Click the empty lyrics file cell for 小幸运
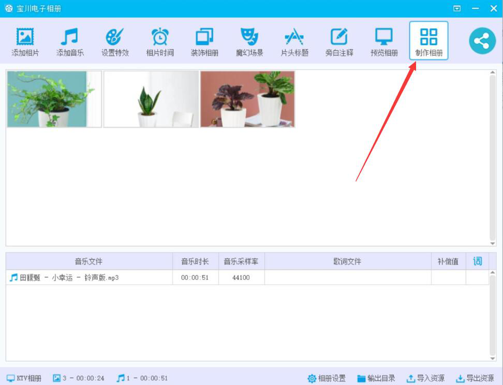 pos(348,277)
